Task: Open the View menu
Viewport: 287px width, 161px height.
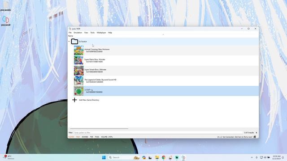Action: 86,33
